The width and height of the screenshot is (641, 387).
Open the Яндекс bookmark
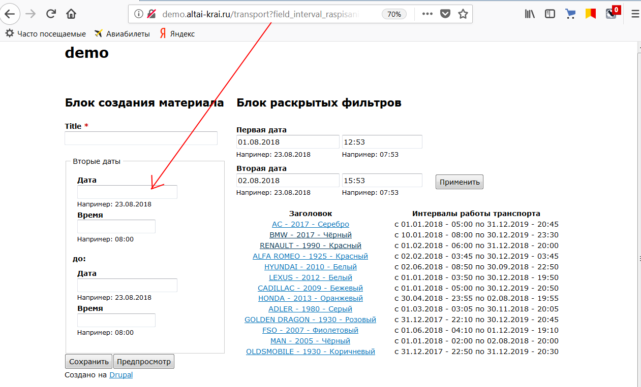(x=177, y=34)
